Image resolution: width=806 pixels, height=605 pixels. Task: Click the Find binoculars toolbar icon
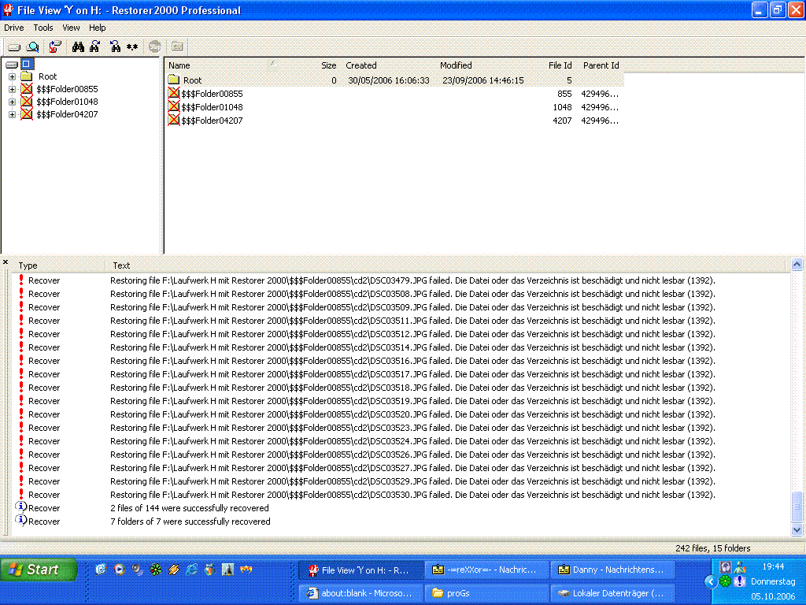pos(78,47)
